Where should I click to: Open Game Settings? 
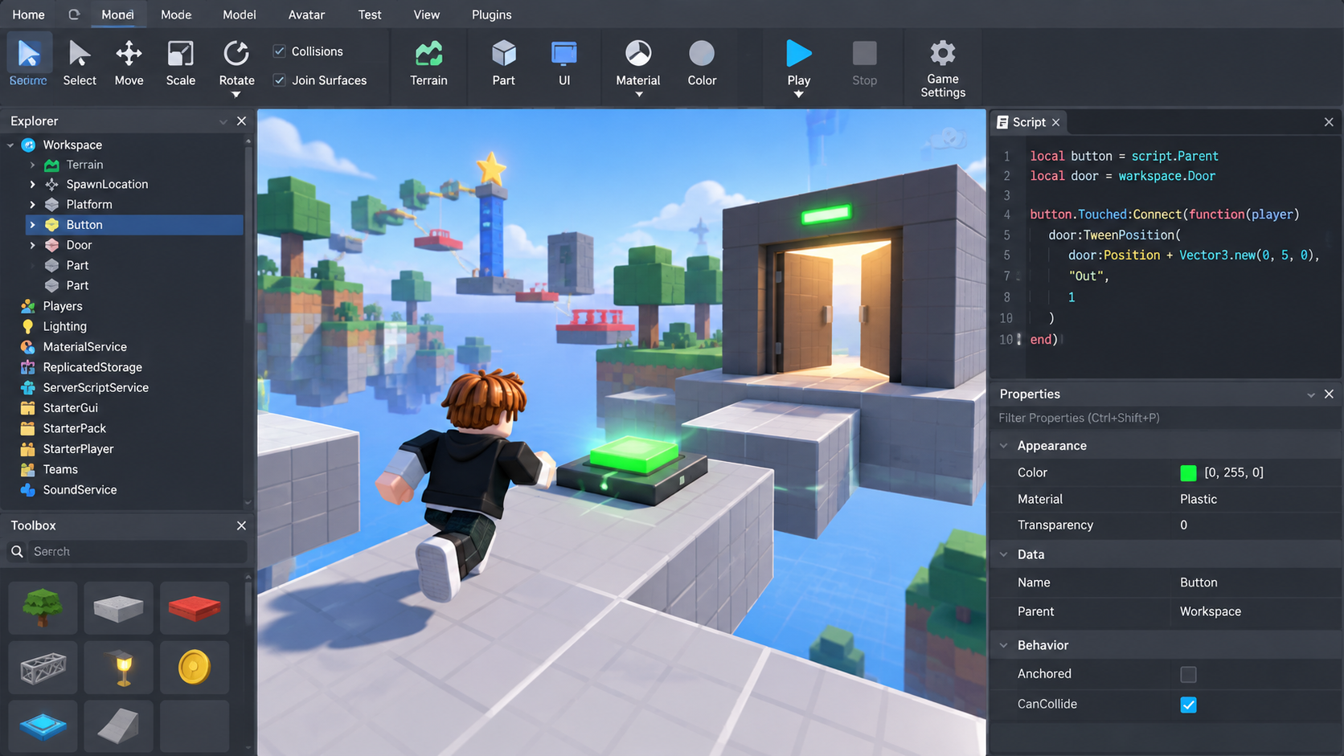click(943, 68)
